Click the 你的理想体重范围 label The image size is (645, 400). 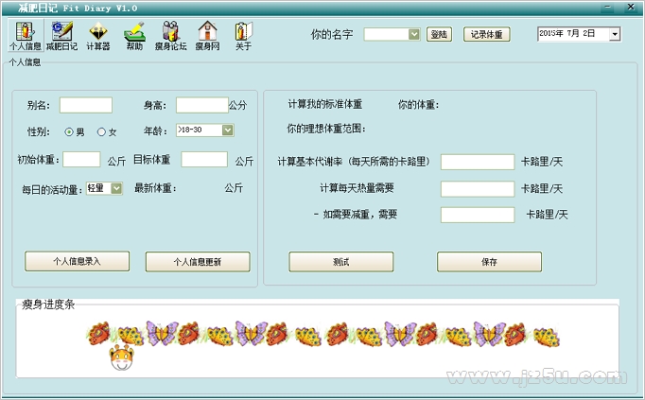[326, 129]
